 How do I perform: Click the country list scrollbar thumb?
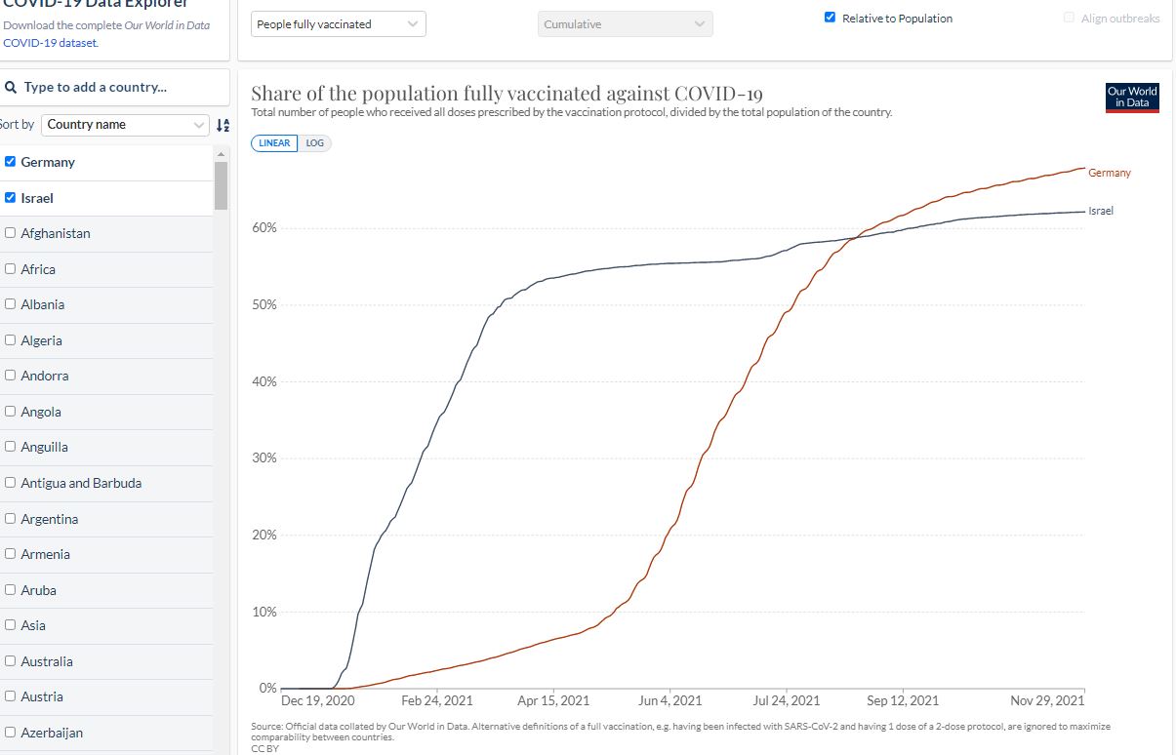coord(221,185)
